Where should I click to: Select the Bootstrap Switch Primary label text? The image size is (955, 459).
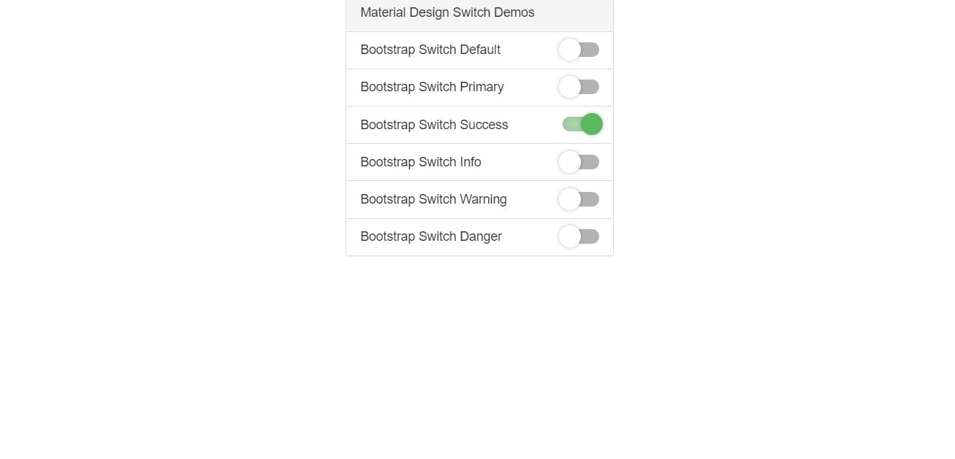(432, 87)
